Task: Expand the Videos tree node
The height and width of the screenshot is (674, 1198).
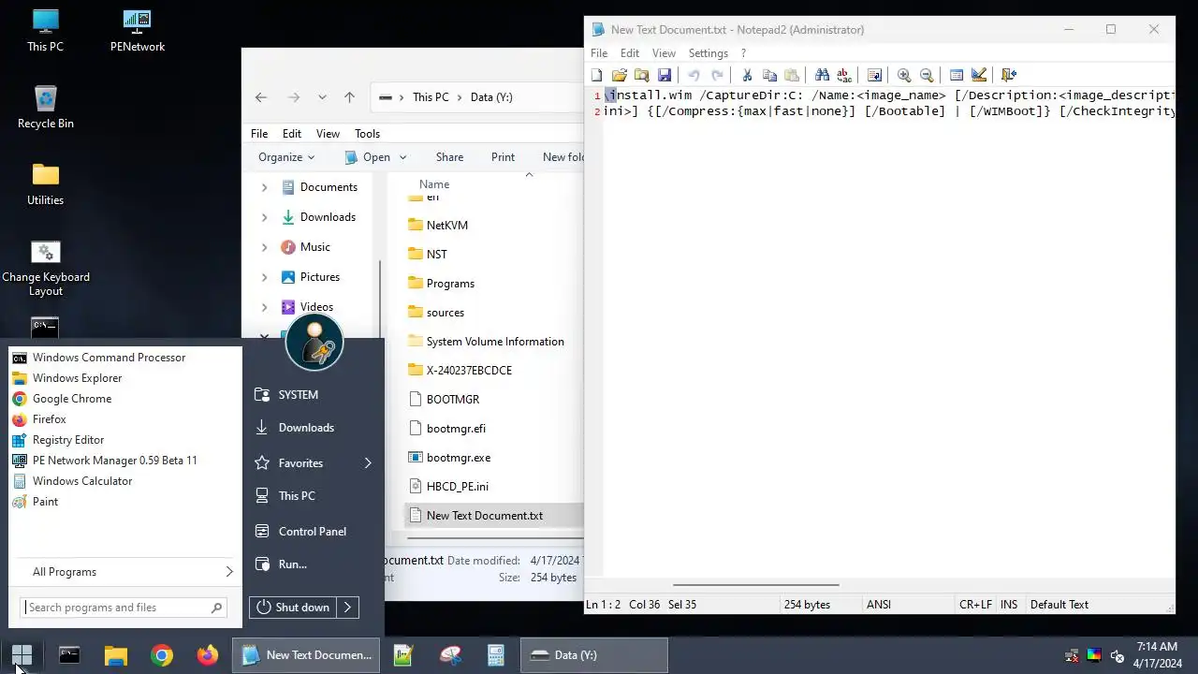Action: tap(264, 307)
